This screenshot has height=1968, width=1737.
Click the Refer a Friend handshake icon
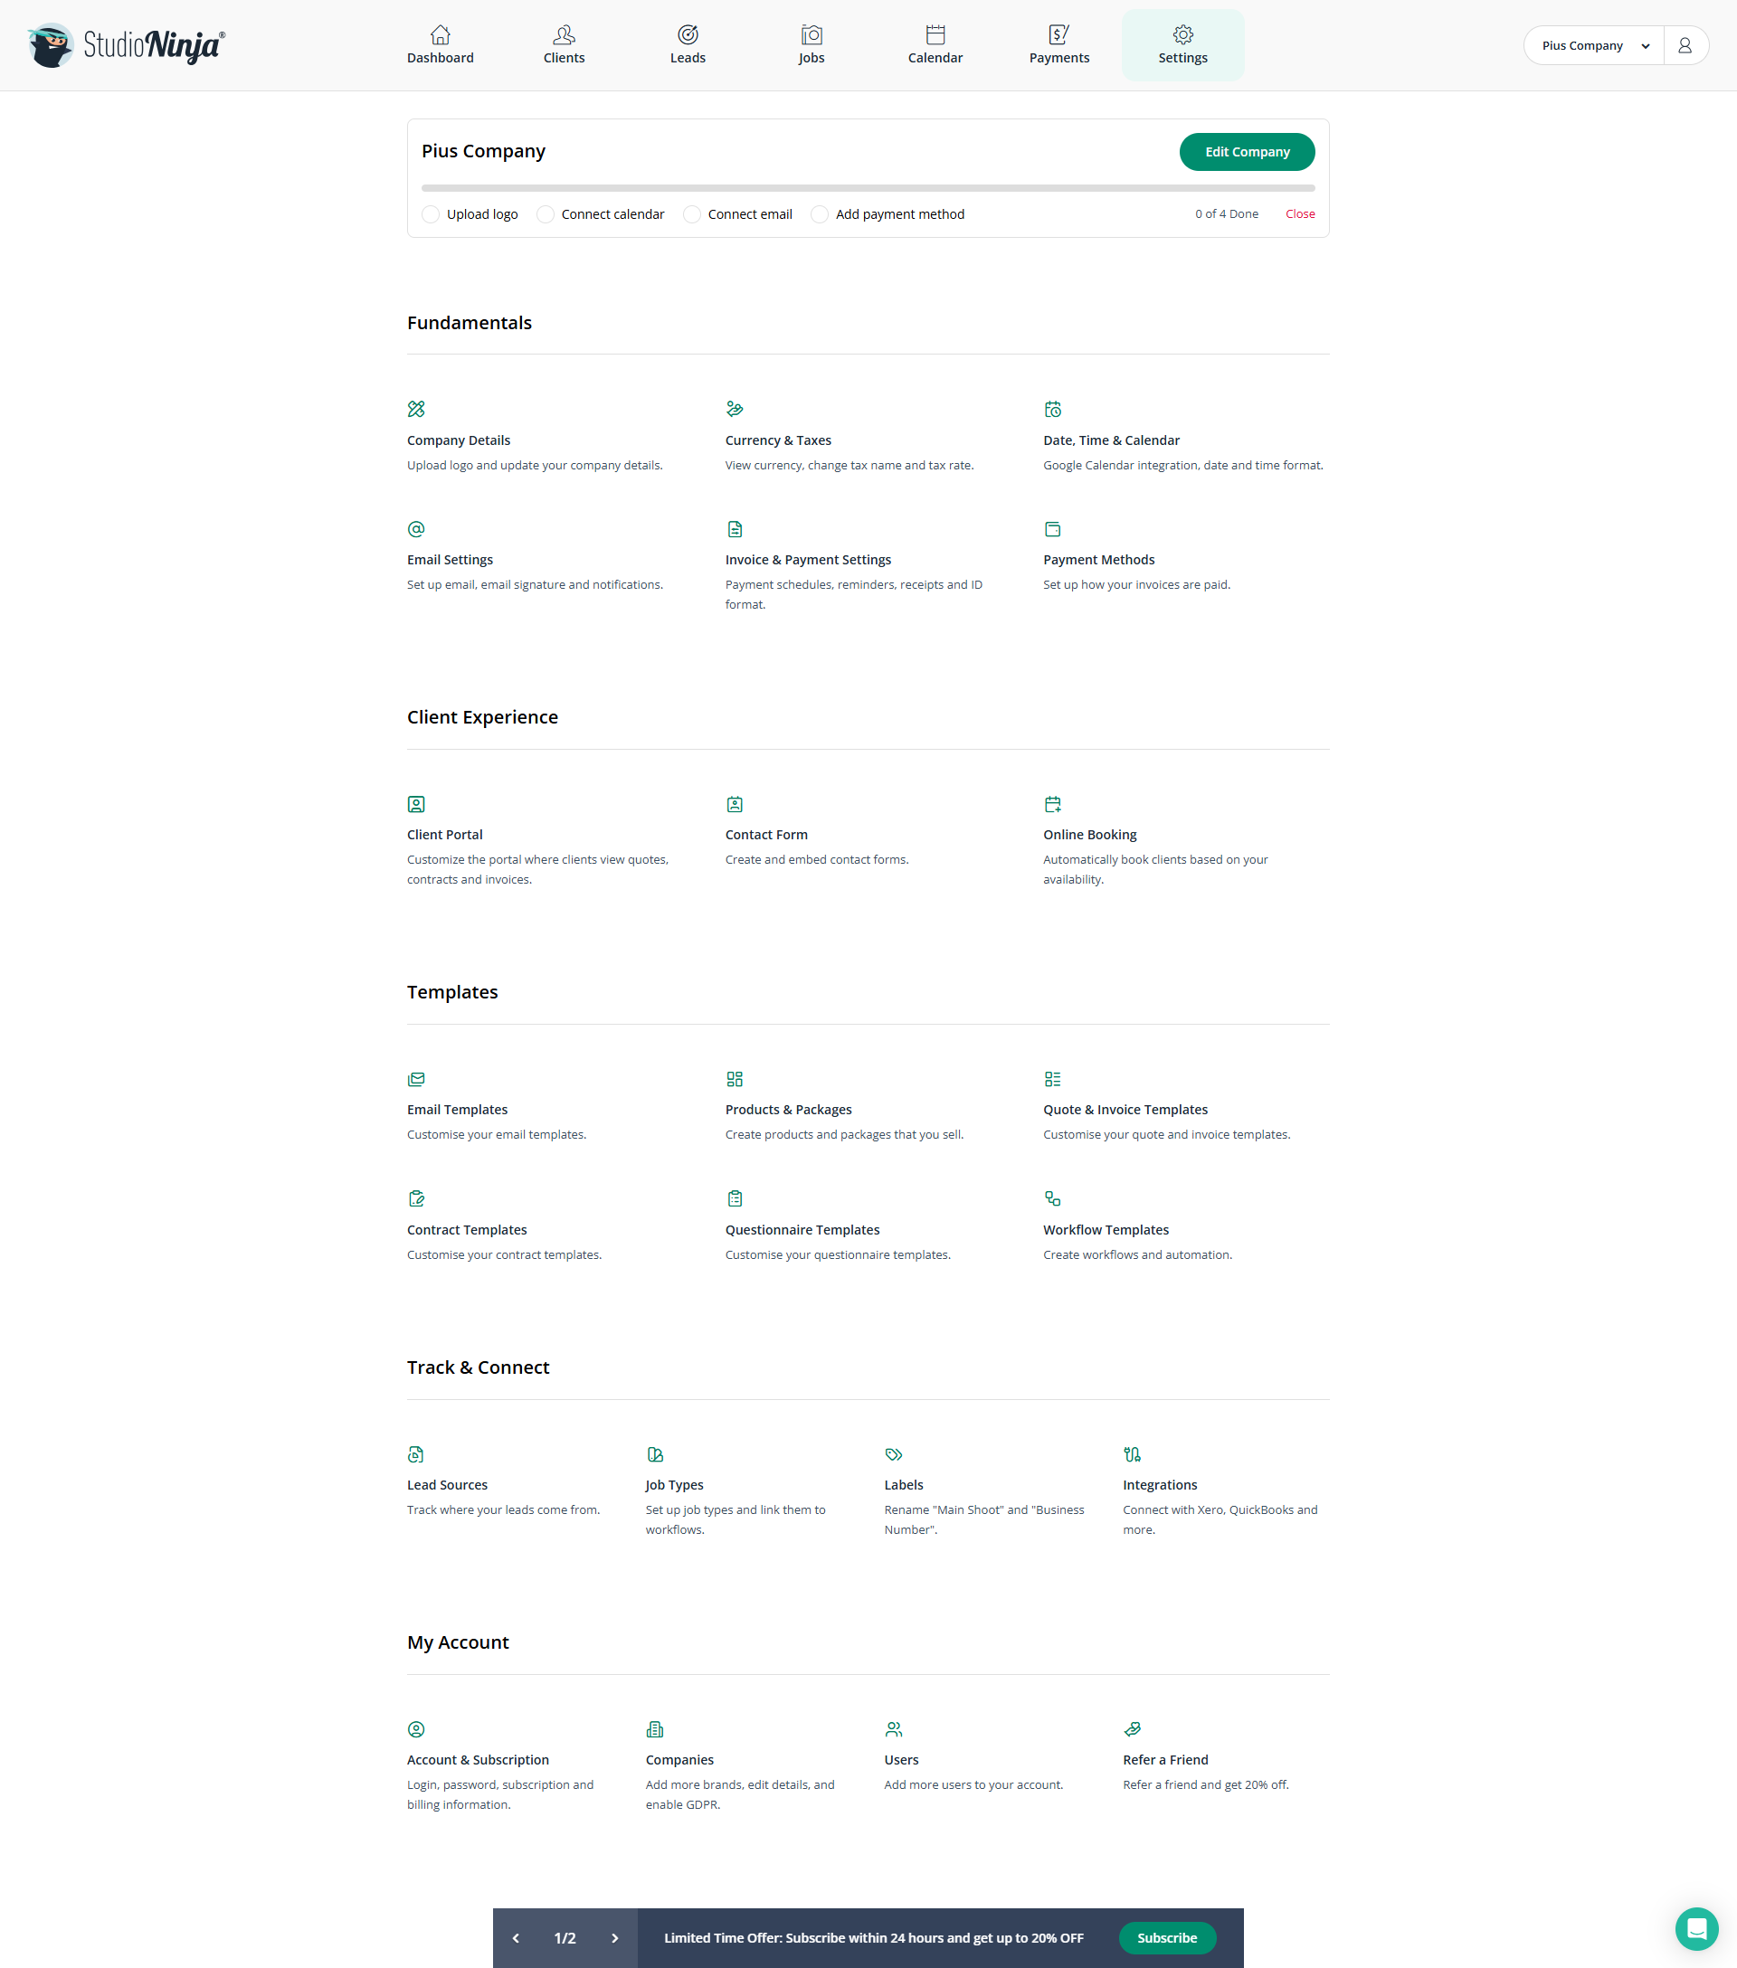pos(1133,1729)
